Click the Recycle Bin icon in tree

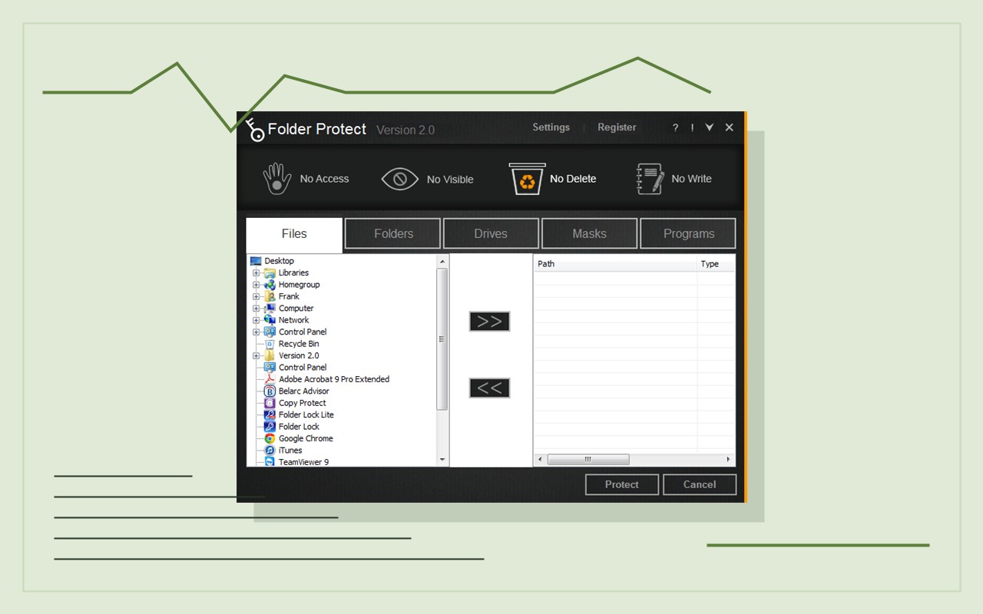(x=270, y=344)
